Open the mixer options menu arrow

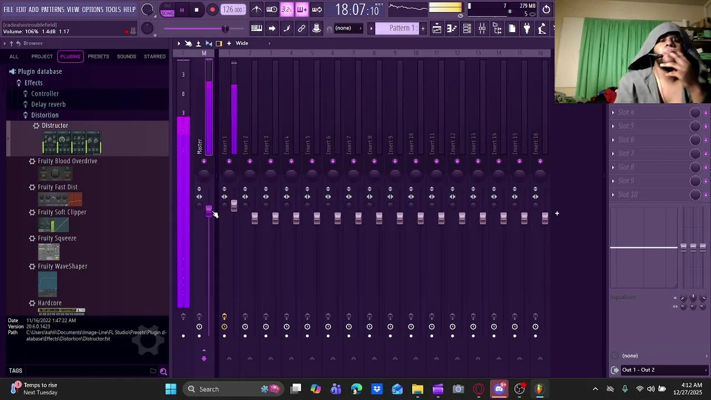[x=179, y=43]
